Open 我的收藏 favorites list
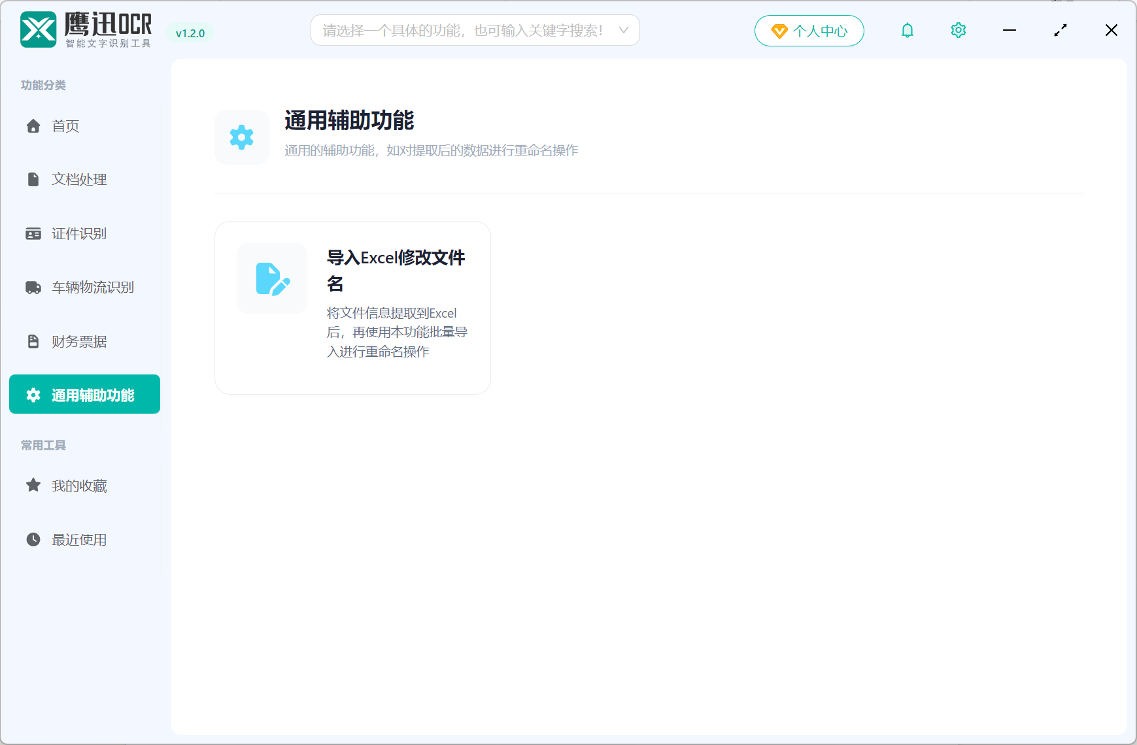Image resolution: width=1137 pixels, height=745 pixels. click(79, 486)
